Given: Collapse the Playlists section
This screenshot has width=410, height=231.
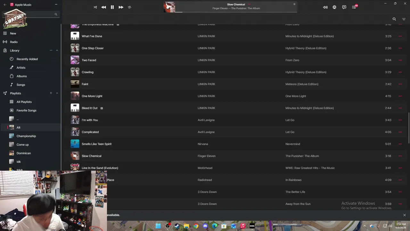Looking at the screenshot, I should [x=57, y=93].
